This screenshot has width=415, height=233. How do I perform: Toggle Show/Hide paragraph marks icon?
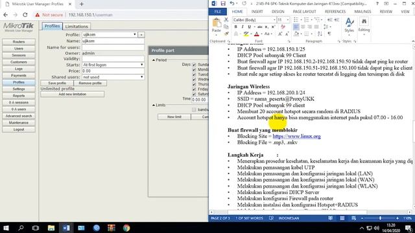pos(329,34)
